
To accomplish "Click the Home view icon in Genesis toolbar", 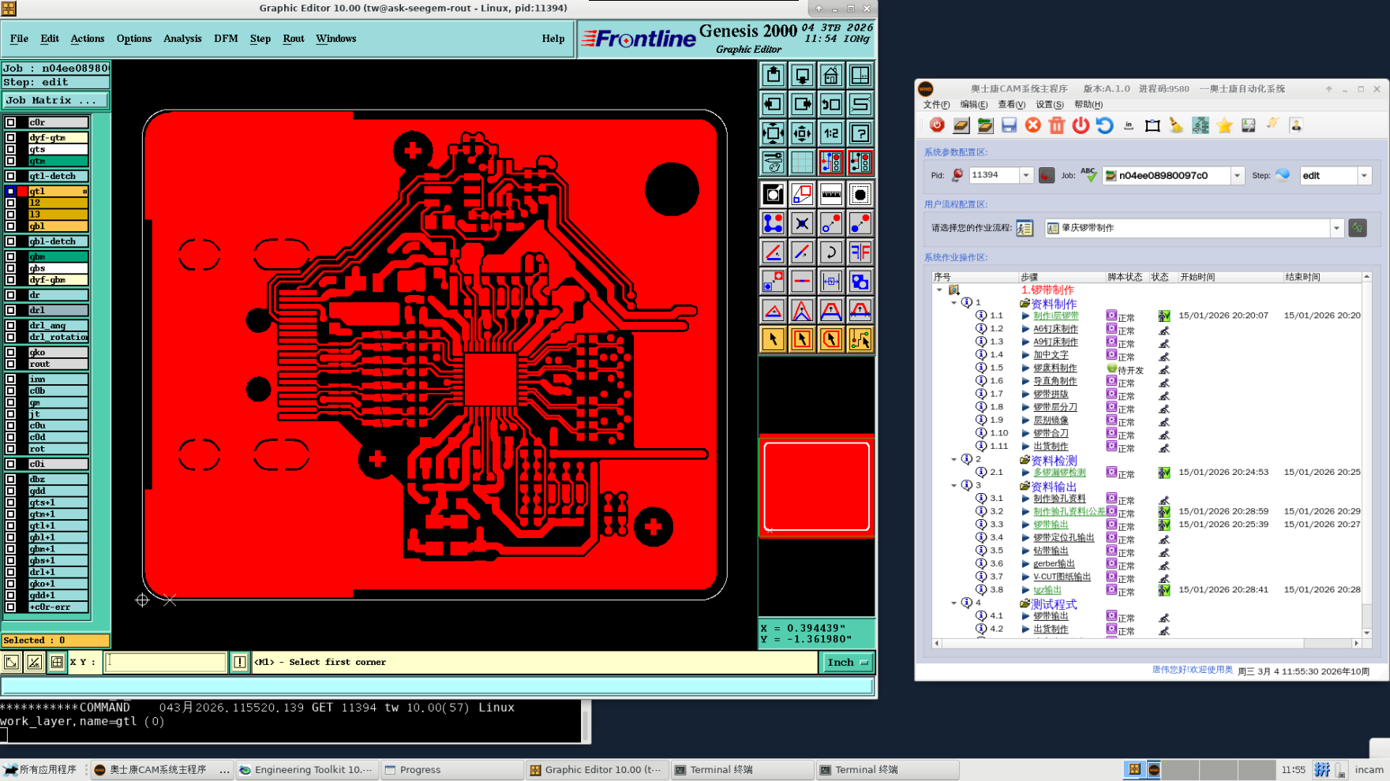I will click(x=830, y=76).
